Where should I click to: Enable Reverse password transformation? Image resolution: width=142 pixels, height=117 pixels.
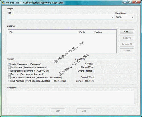[9, 74]
